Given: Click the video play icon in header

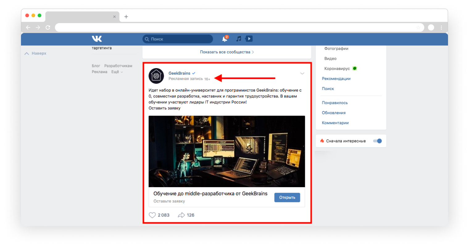Looking at the screenshot, I should tap(249, 39).
